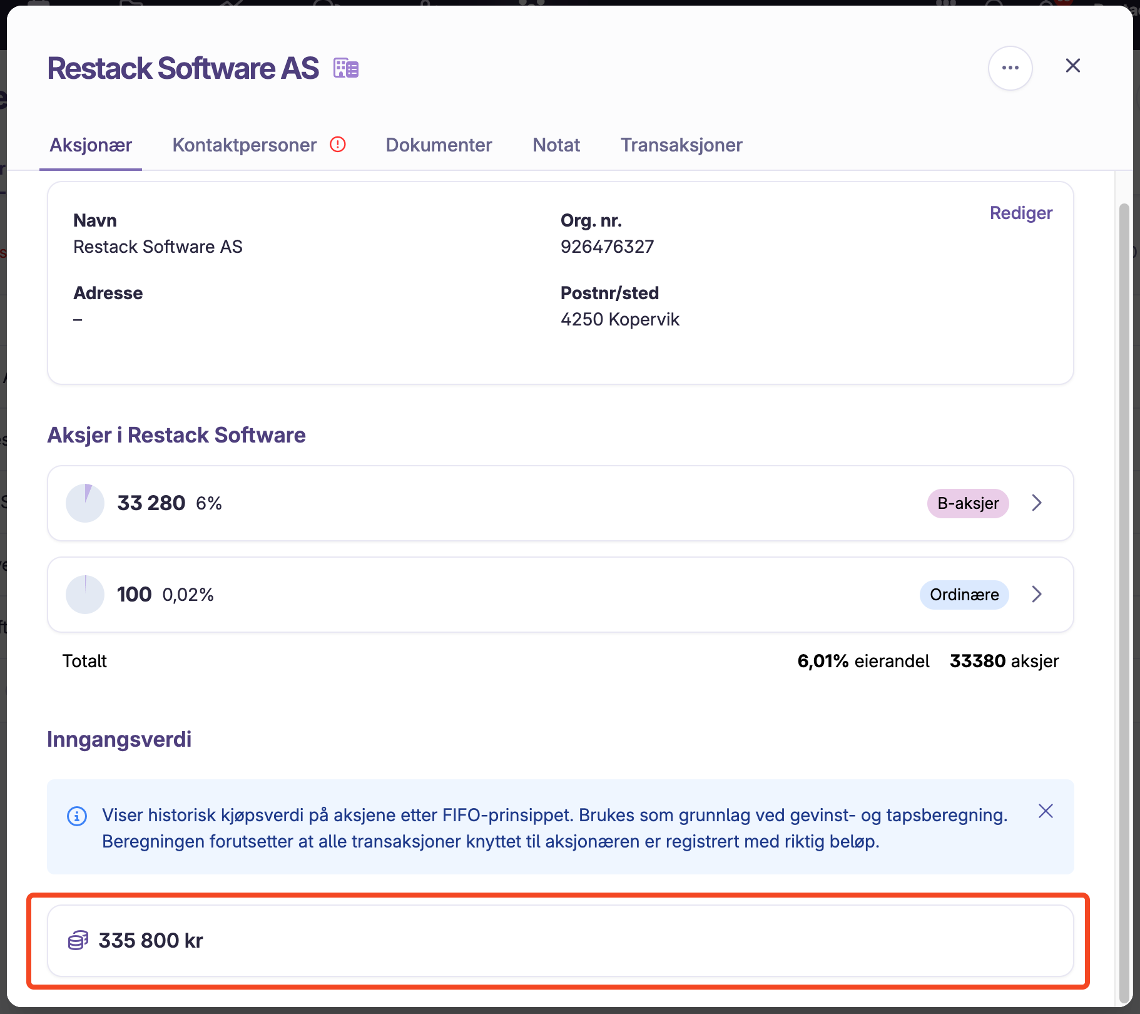Image resolution: width=1140 pixels, height=1014 pixels.
Task: Click the FIFO explanation text
Action: (555, 828)
